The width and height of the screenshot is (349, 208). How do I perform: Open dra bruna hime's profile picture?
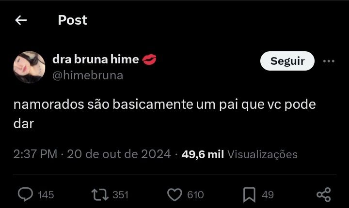pyautogui.click(x=30, y=67)
